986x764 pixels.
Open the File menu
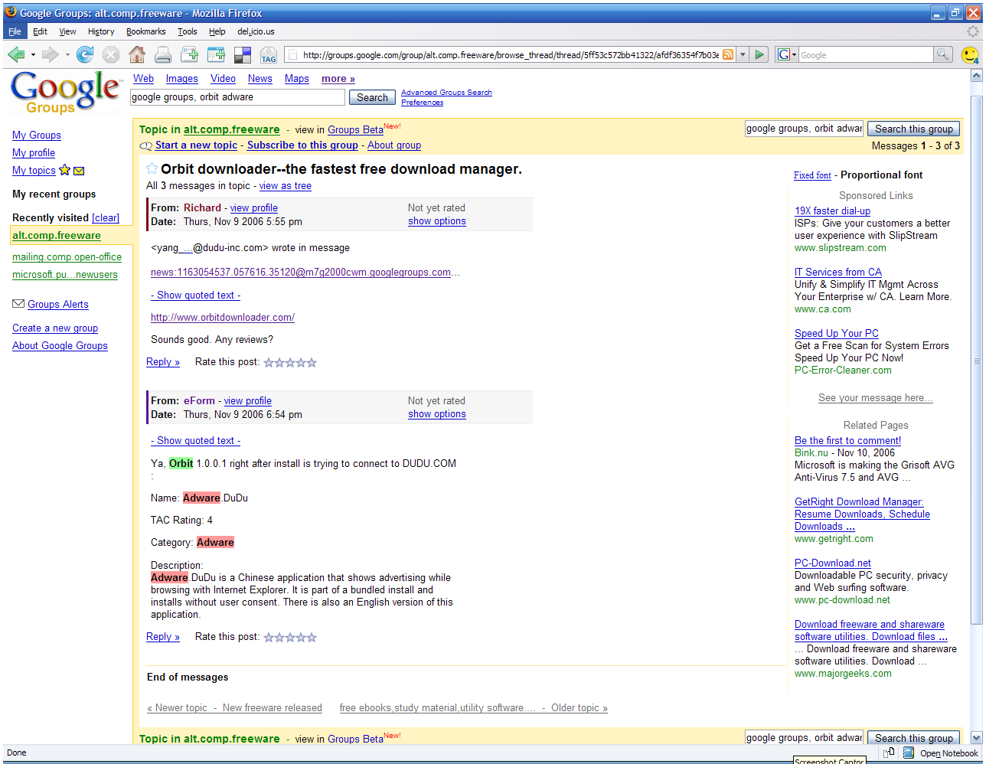(15, 31)
